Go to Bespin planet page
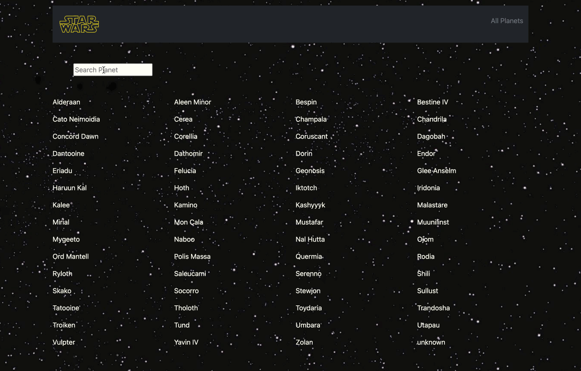Image resolution: width=581 pixels, height=371 pixels. point(306,102)
